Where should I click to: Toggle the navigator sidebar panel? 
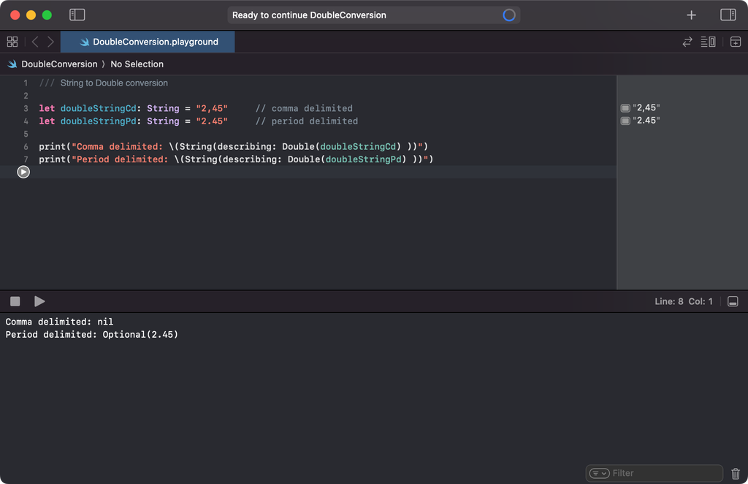(x=77, y=15)
